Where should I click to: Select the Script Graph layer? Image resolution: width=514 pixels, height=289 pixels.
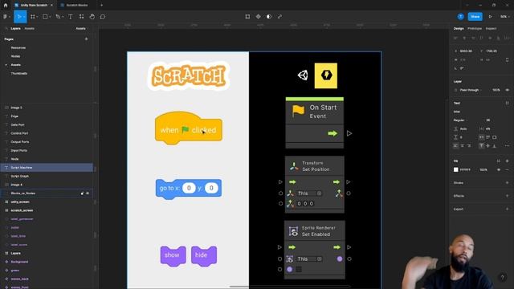[47, 177]
